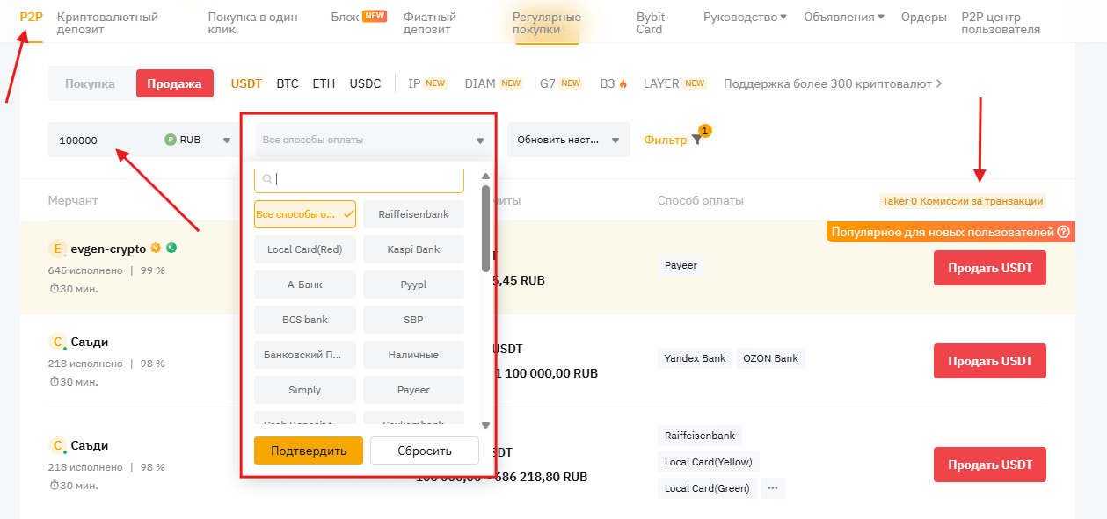The image size is (1107, 519).
Task: Collapse the all payment methods dropdown
Action: click(x=480, y=141)
